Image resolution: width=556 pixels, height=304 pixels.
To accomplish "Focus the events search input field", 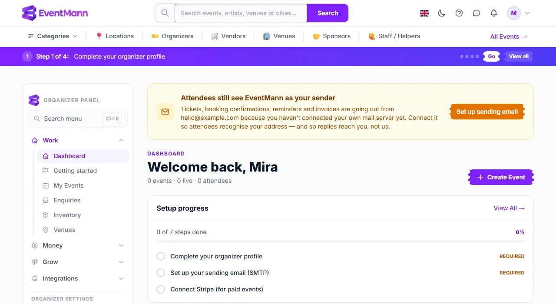I will 241,13.
